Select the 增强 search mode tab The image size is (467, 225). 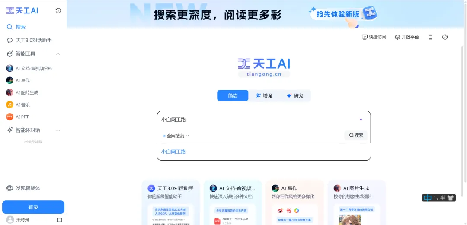[x=264, y=95]
